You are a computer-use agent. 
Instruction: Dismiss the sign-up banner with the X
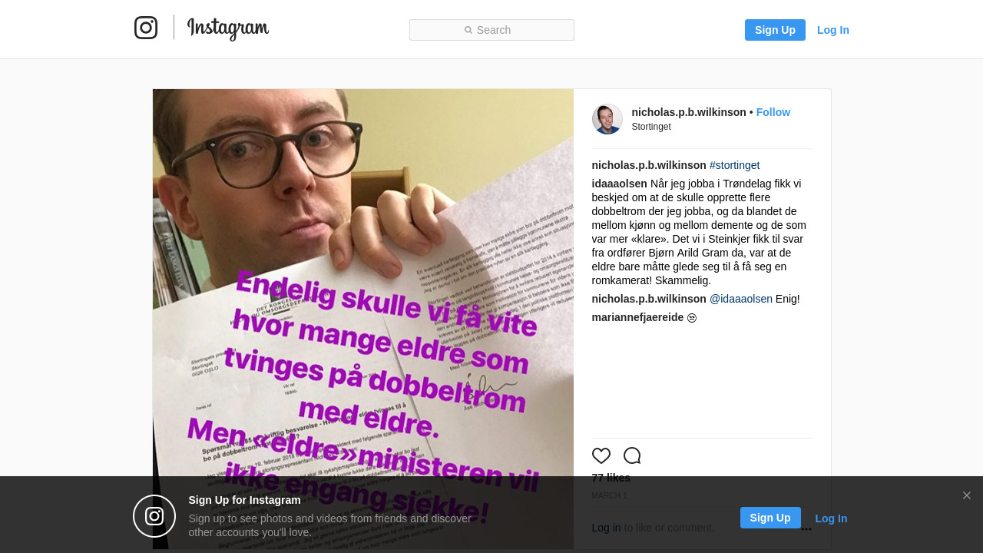967,495
